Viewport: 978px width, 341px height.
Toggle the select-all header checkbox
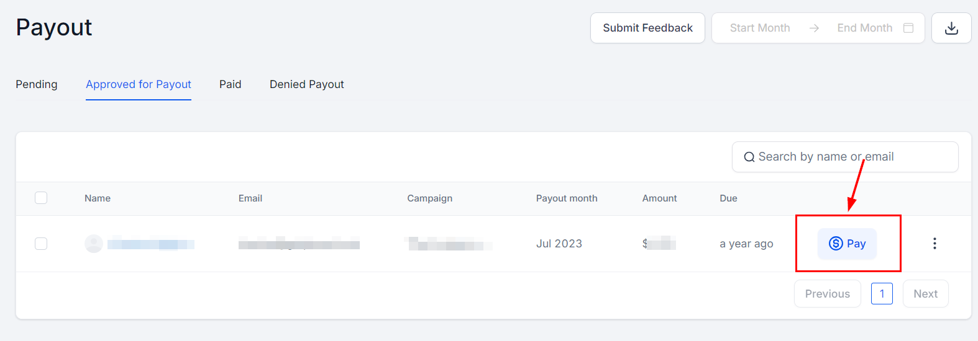point(41,198)
